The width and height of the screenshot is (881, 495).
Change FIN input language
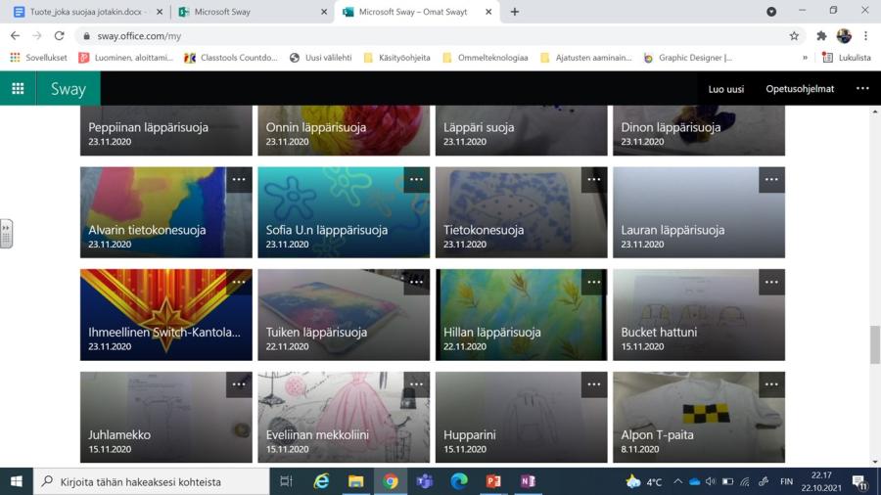point(786,481)
